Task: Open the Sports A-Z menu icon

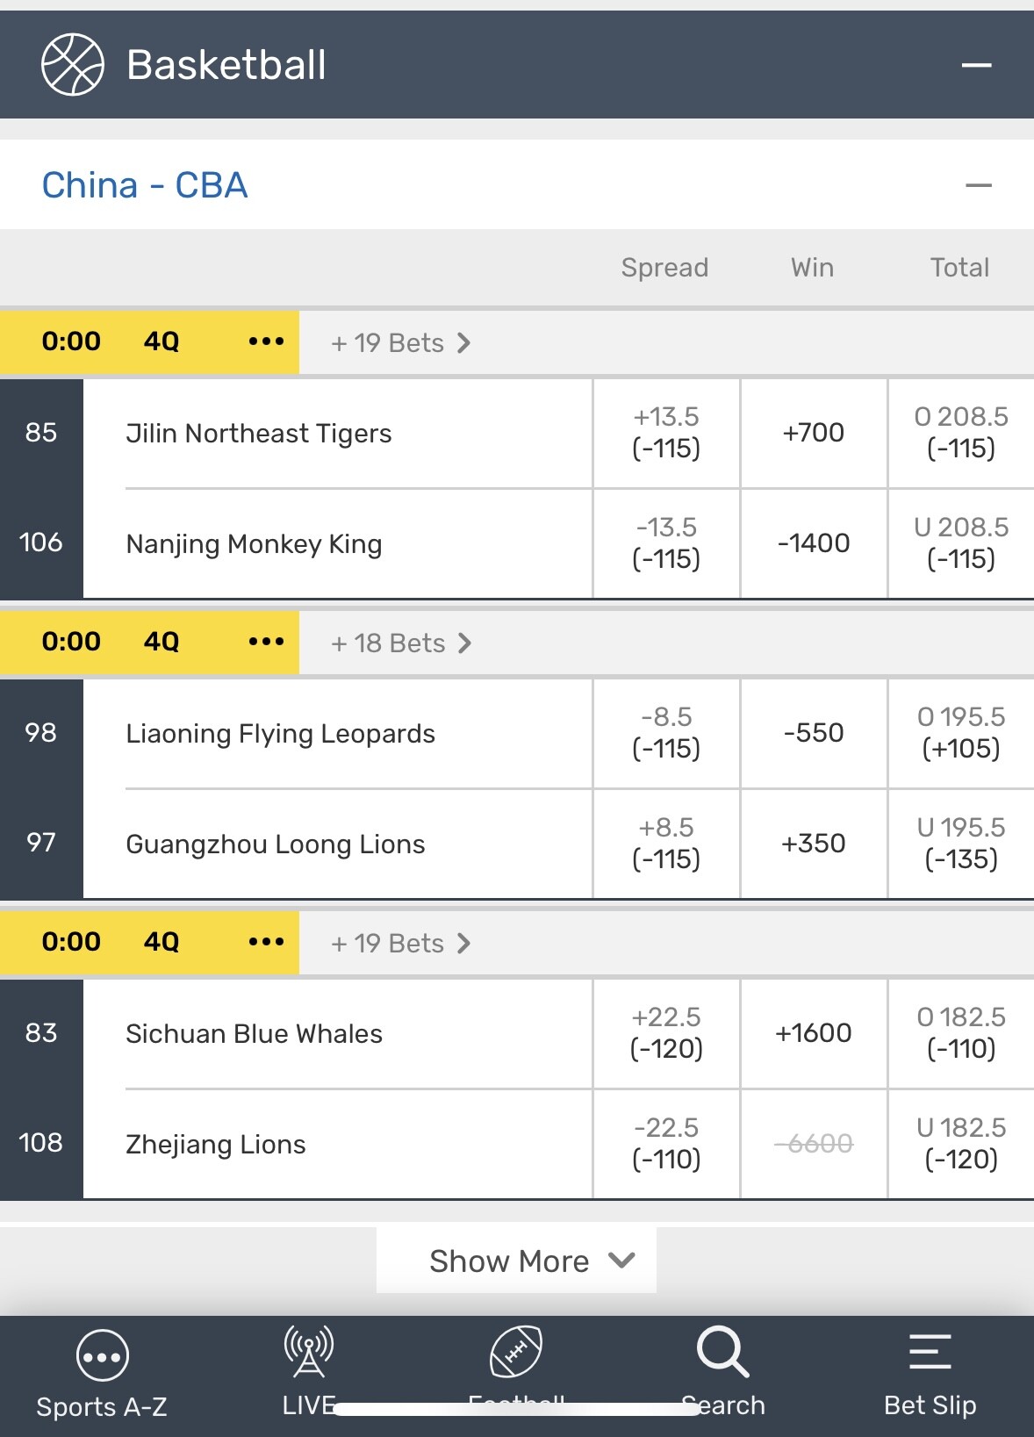Action: 102,1356
